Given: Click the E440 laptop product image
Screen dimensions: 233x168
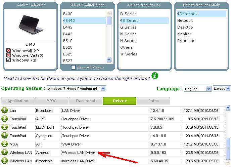Looking at the screenshot, I should pyautogui.click(x=31, y=25).
